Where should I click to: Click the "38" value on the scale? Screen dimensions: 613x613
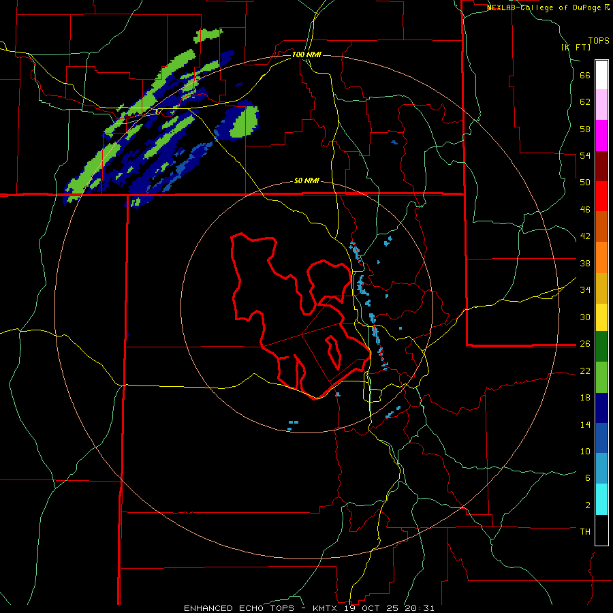[x=585, y=263]
